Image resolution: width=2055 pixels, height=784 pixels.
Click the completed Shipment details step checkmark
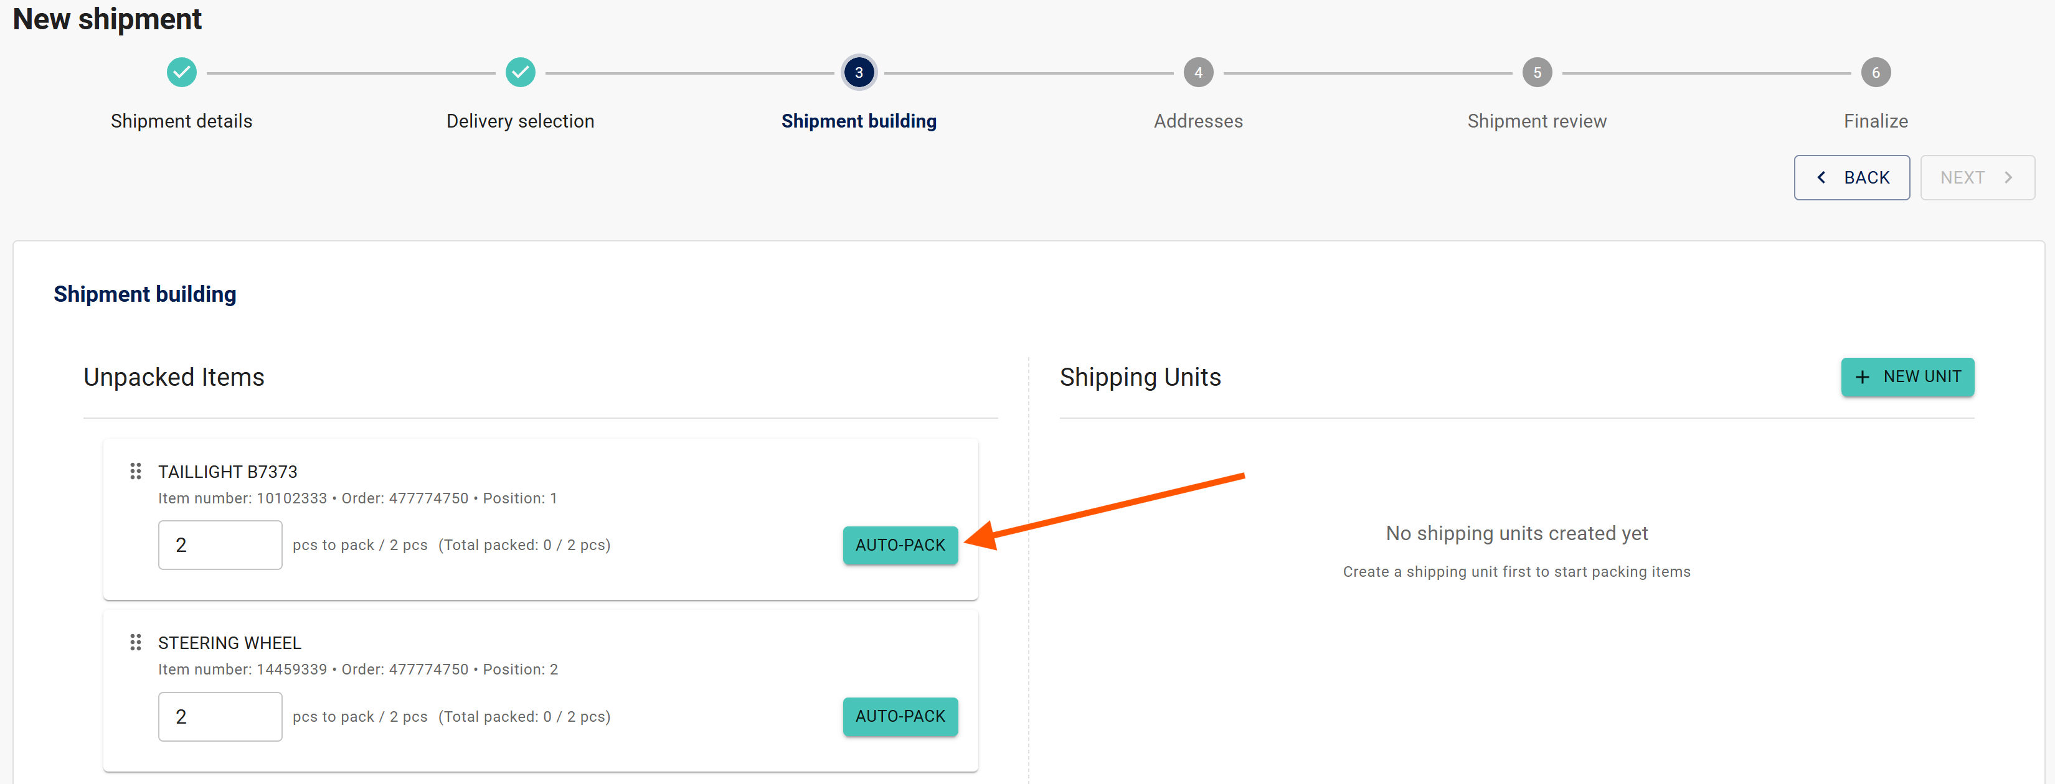(x=181, y=73)
